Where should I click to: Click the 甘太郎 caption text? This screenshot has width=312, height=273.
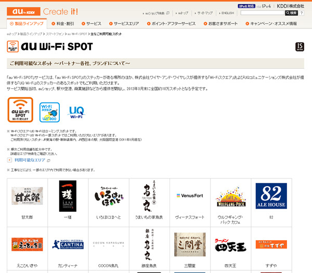pyautogui.click(x=27, y=217)
